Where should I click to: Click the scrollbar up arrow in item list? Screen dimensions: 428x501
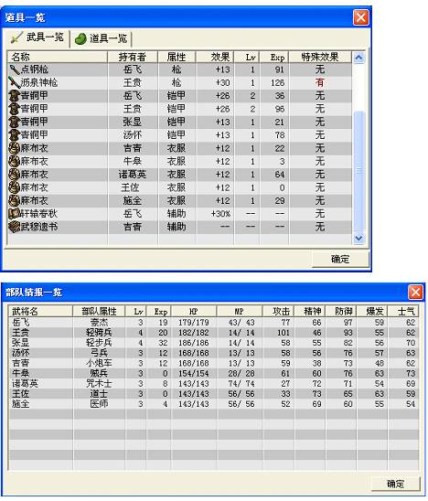click(x=358, y=58)
